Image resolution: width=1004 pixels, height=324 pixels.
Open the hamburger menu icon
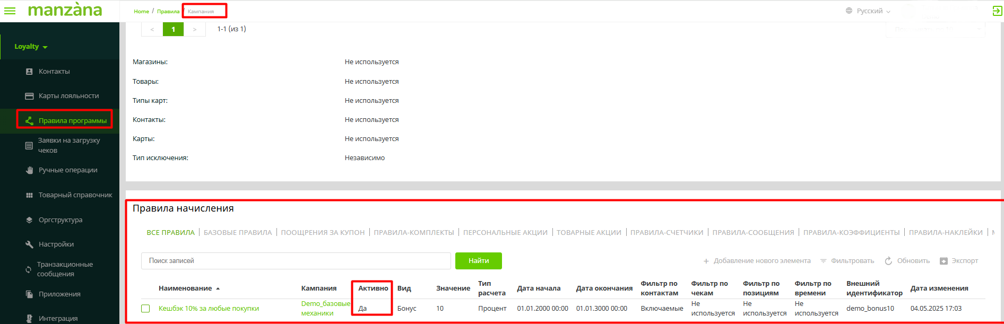(x=10, y=11)
